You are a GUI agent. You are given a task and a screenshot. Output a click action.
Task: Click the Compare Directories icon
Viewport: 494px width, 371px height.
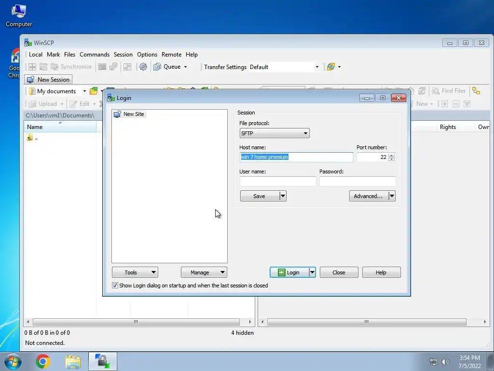32,67
